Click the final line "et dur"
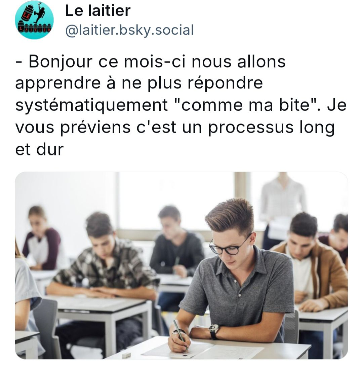Image resolution: width=363 pixels, height=365 pixels. coord(39,149)
